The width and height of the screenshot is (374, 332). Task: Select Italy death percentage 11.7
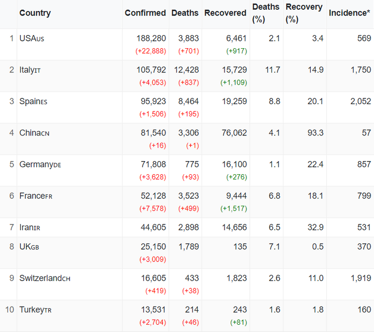pos(273,70)
